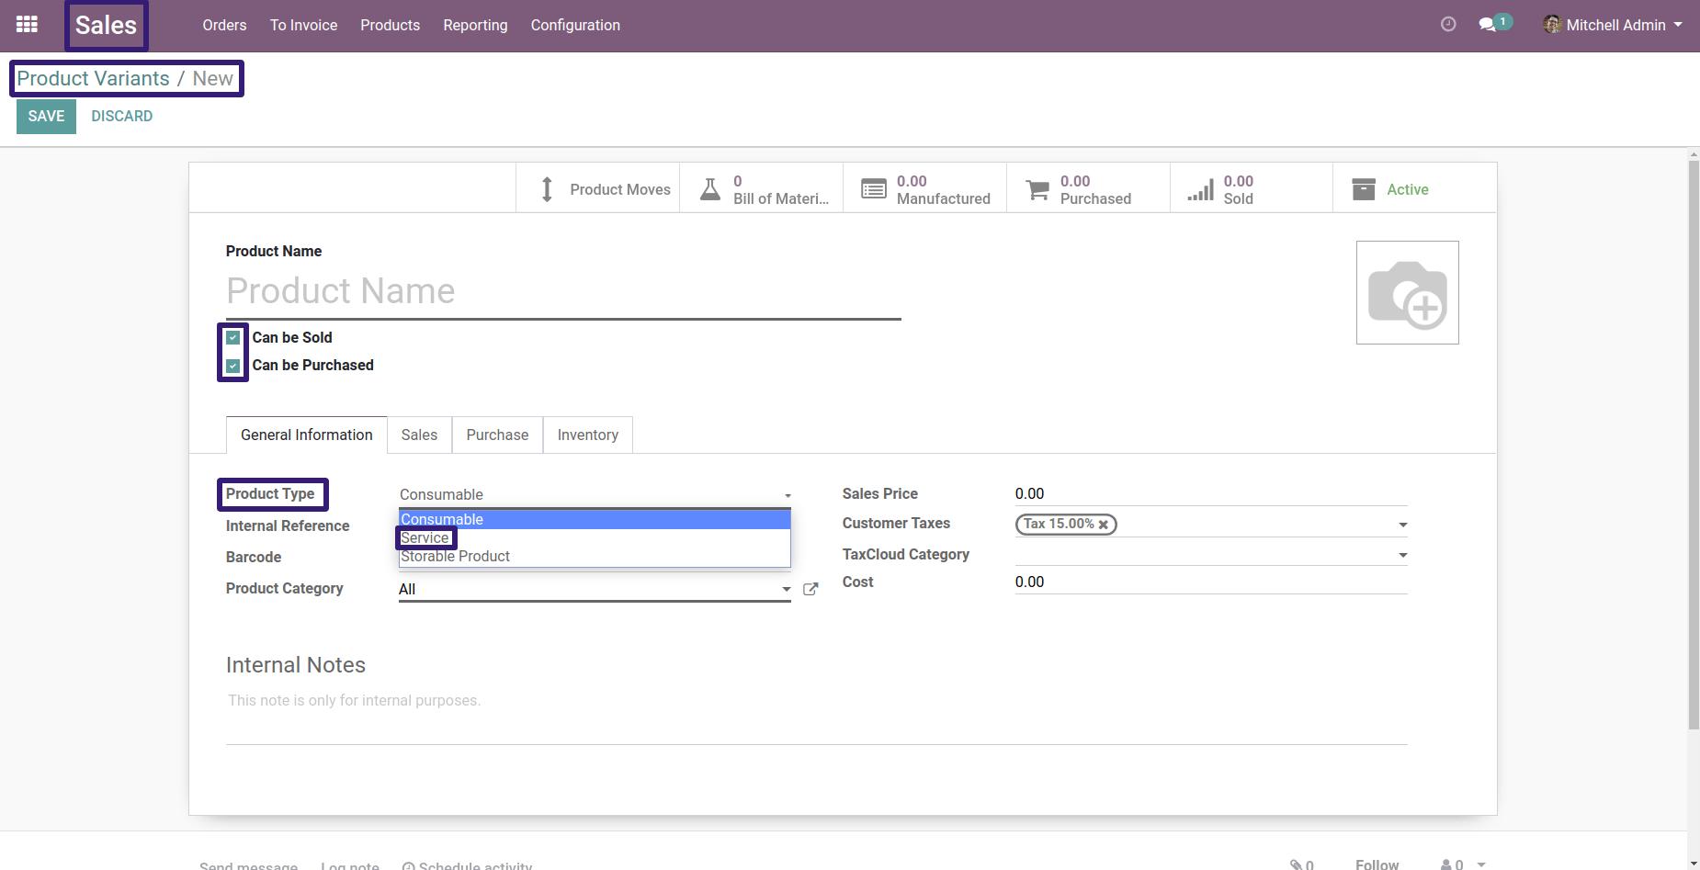Click the 0.00 Purchased label
1700x870 pixels.
pos(1095,189)
